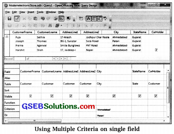
Task: Click the StateName result column header
Action: click(140, 32)
